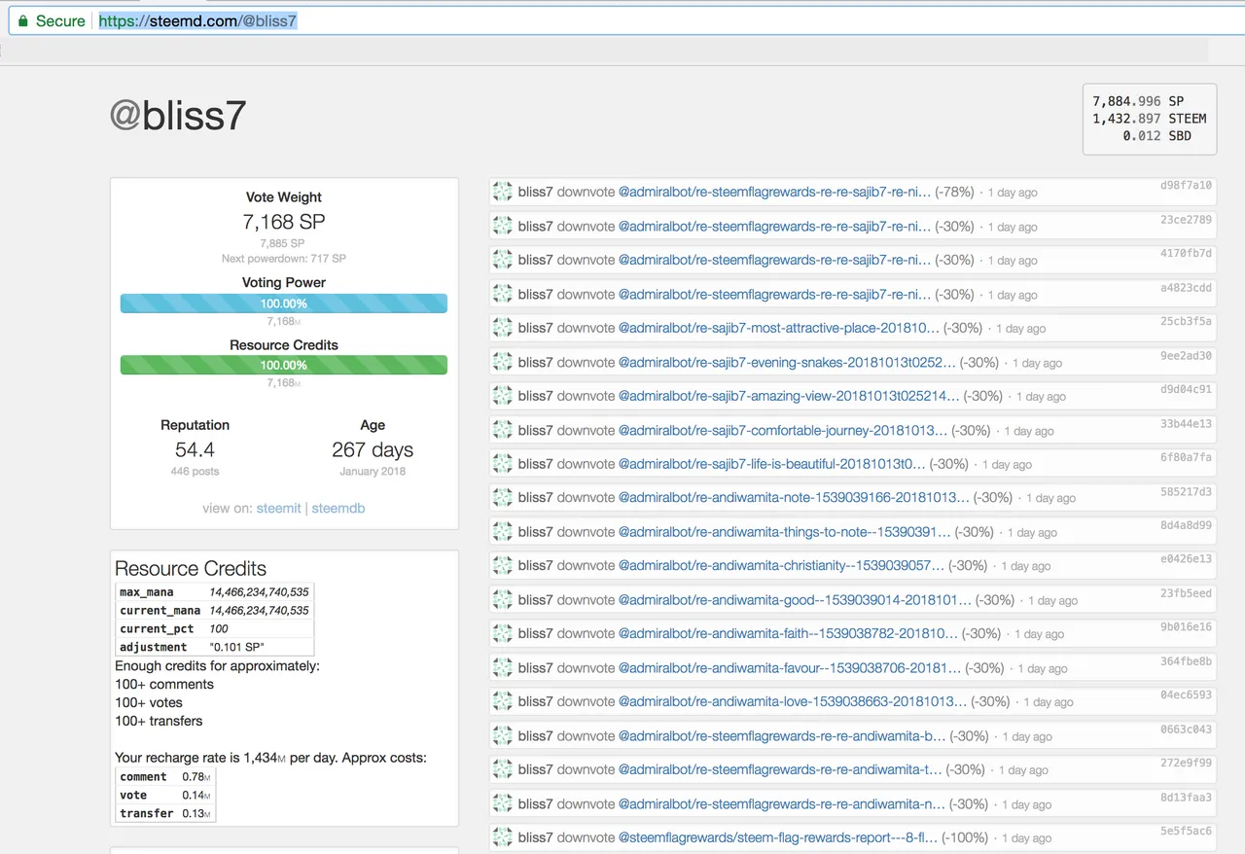
Task: Click the max_mana value 14,466,234,740,535
Action: coord(259,592)
